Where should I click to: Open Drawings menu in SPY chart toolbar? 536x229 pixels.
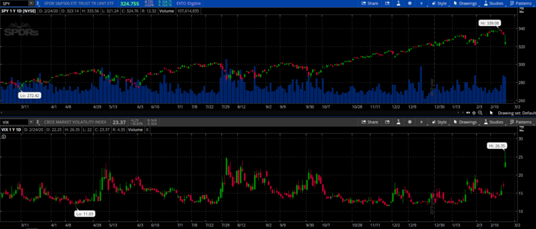coord(465,4)
